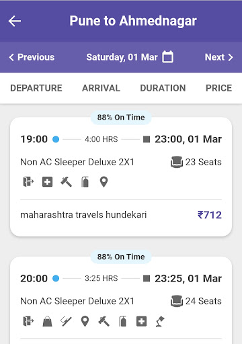The image size is (242, 344).
Task: Open the calendar date picker icon
Action: point(167,56)
